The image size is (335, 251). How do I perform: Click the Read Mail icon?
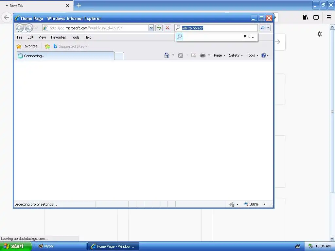click(194, 55)
